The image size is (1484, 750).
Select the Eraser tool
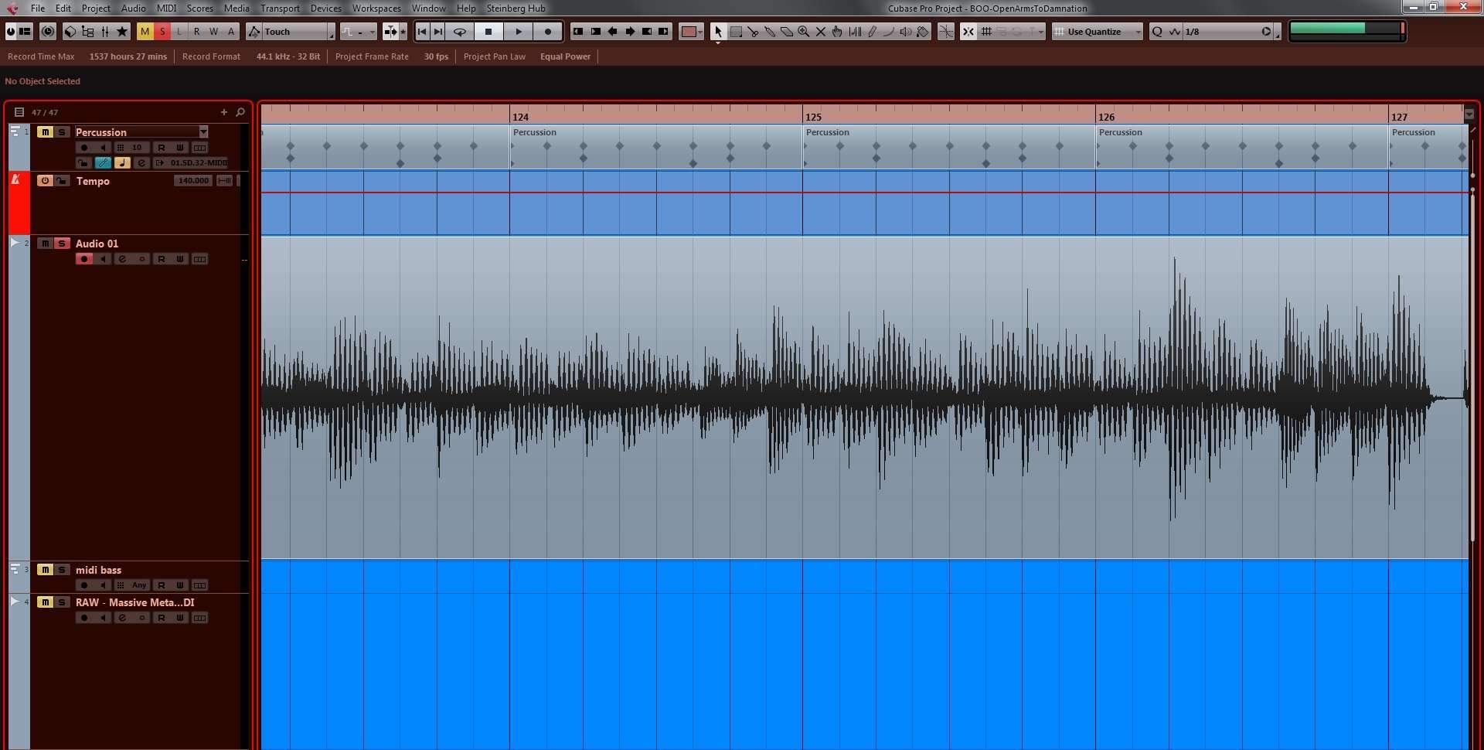787,32
